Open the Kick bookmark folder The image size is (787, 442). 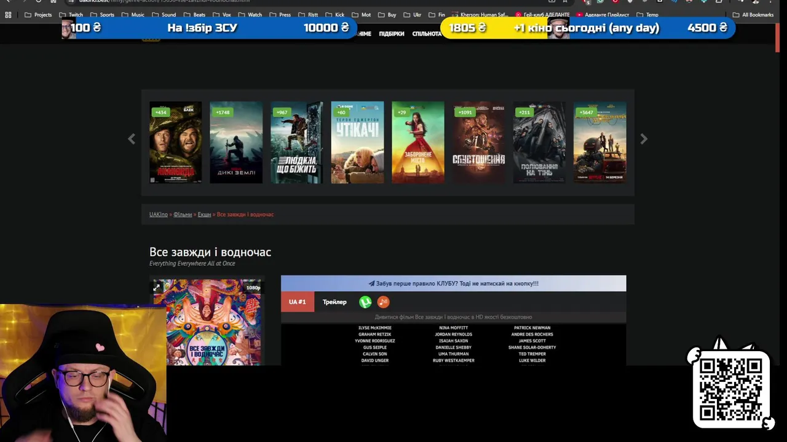335,15
